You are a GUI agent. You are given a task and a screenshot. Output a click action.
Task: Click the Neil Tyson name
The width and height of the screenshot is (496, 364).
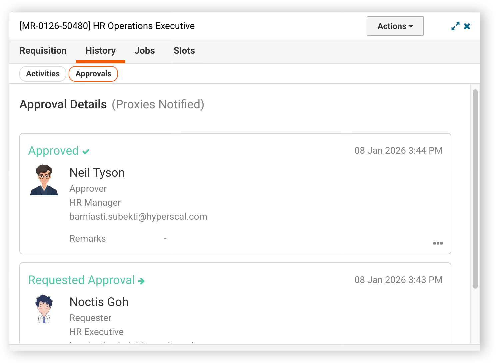[x=97, y=173]
